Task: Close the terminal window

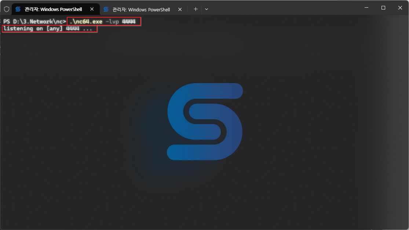Action: [400, 8]
